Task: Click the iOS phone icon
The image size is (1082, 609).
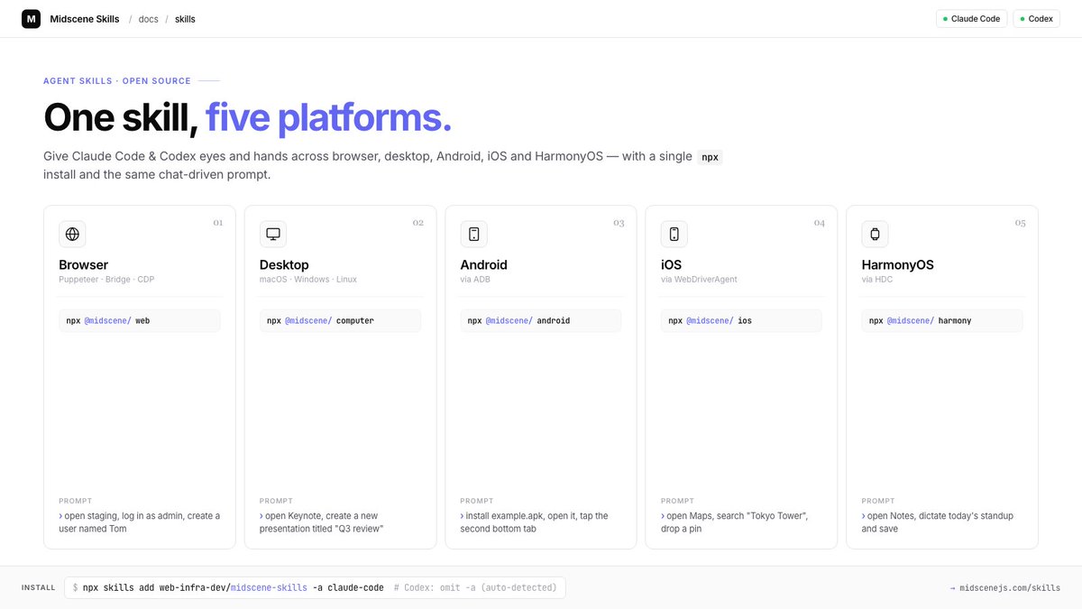Action: click(674, 235)
